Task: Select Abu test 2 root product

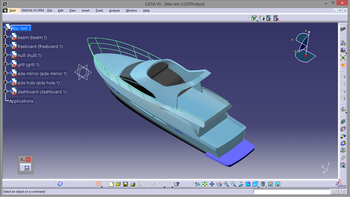Action: pos(21,28)
